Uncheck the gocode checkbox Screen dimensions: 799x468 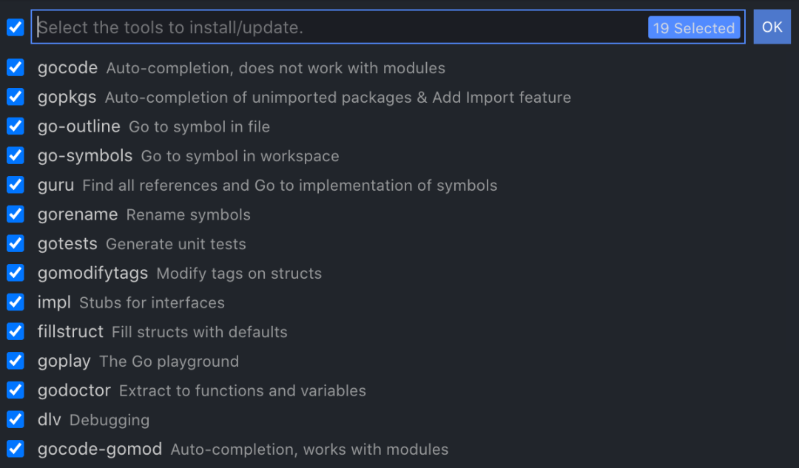[16, 67]
